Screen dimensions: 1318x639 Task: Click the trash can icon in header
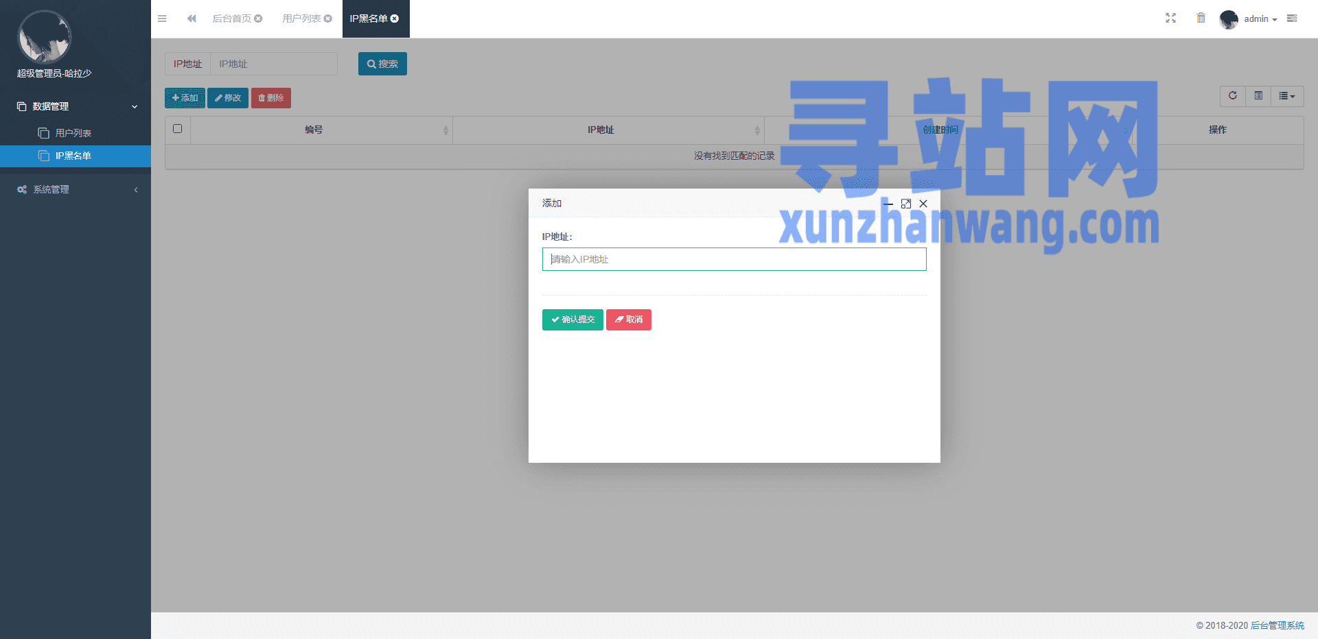(1201, 19)
